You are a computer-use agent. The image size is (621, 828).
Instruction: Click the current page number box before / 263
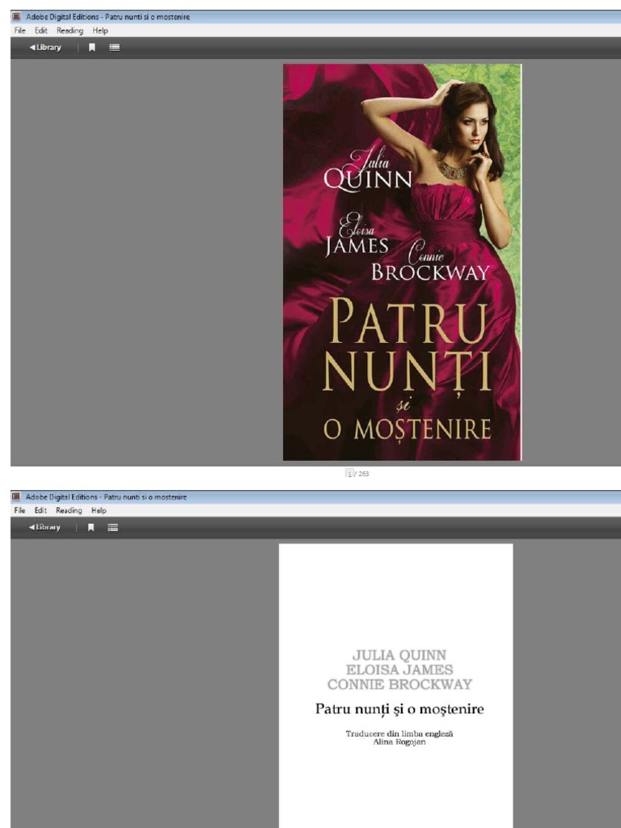[349, 474]
